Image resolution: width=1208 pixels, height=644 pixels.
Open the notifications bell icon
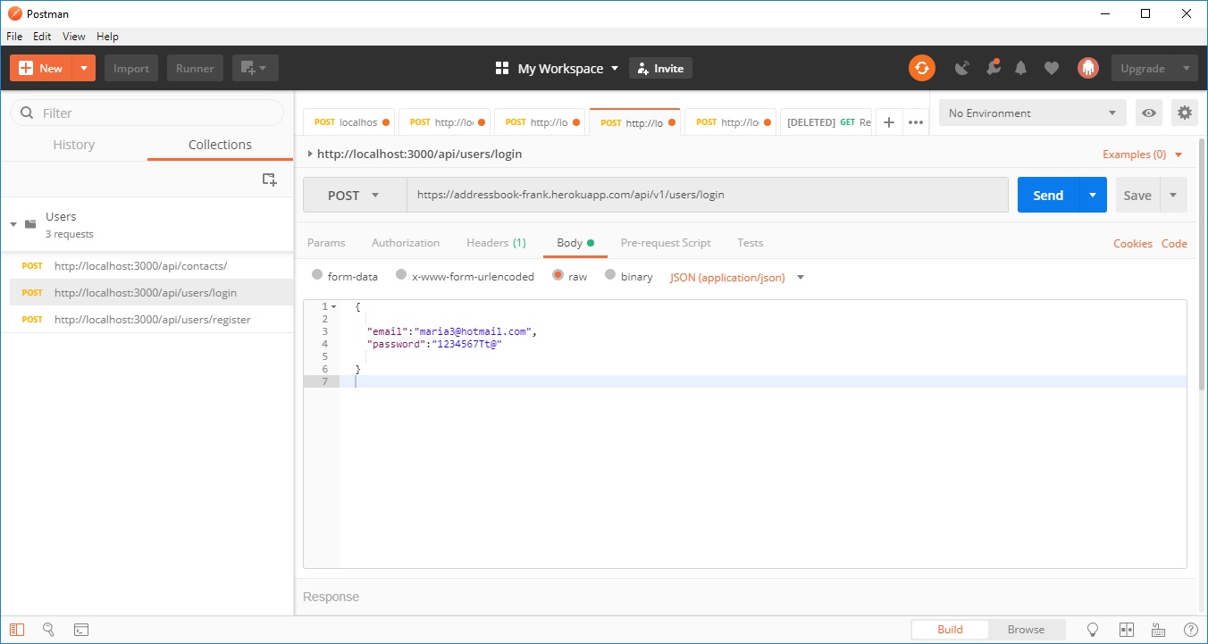pos(1021,68)
